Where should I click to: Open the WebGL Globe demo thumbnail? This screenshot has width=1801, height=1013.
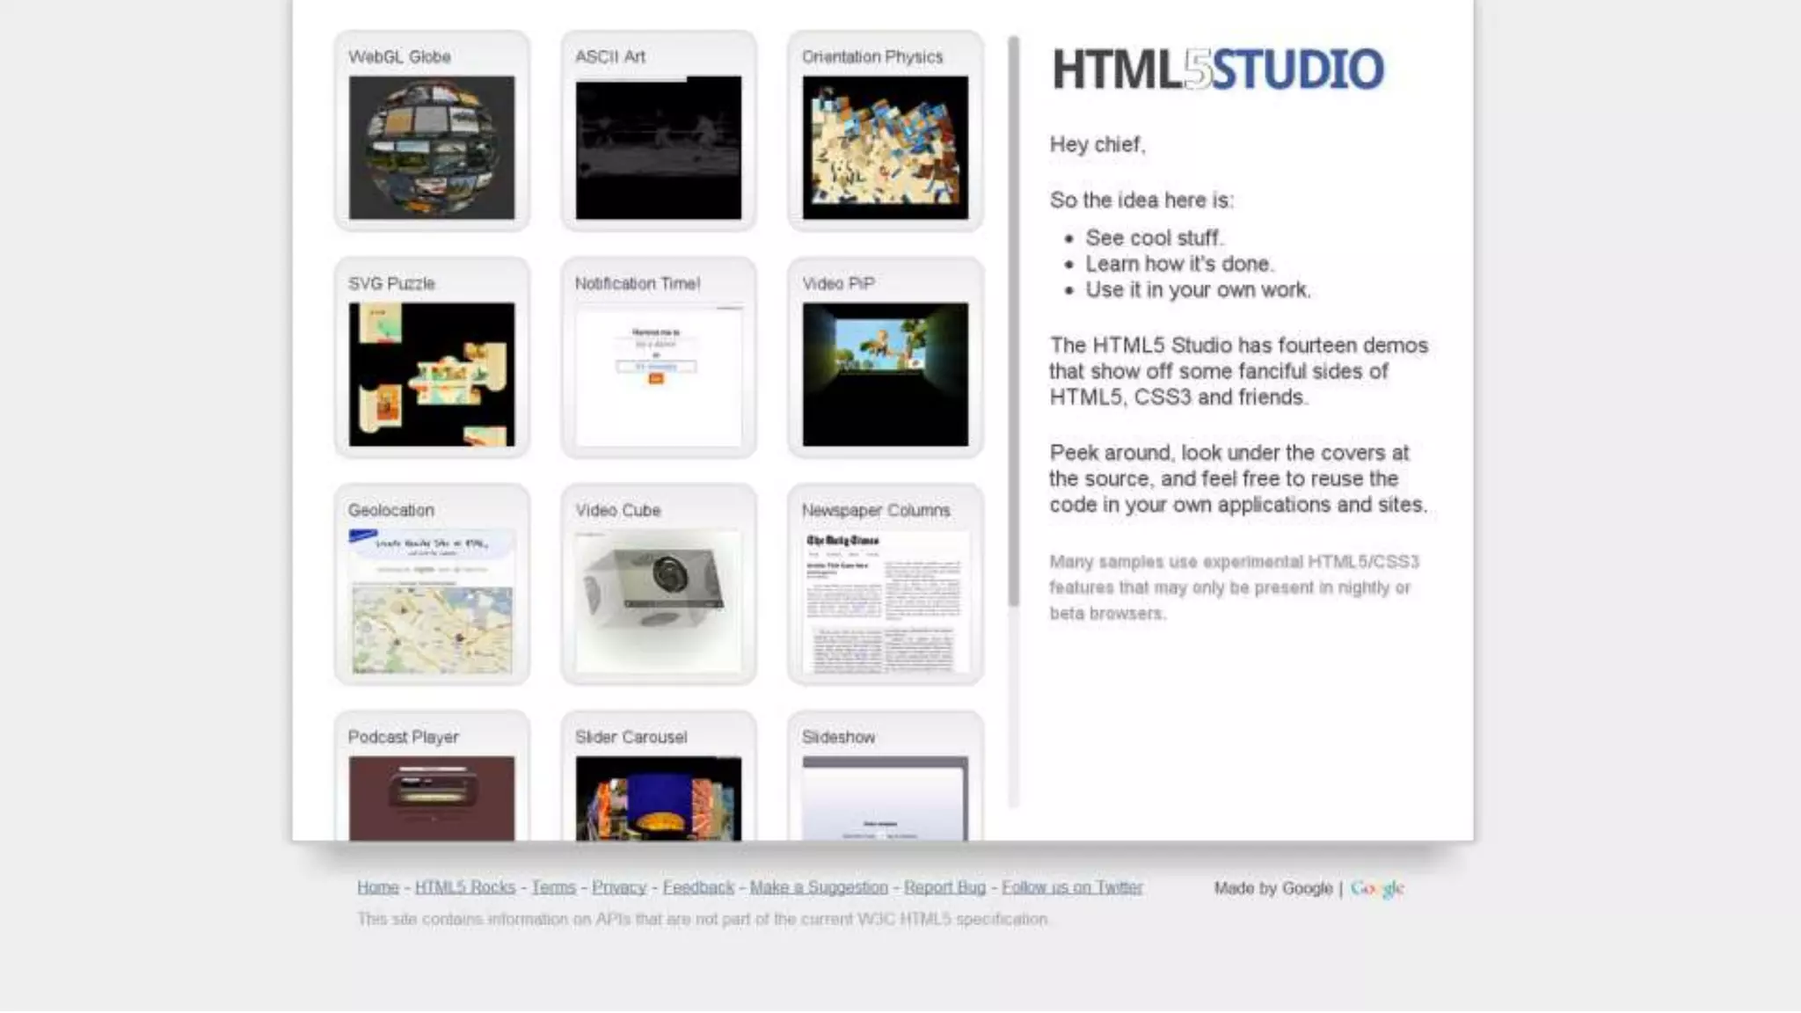(x=431, y=147)
